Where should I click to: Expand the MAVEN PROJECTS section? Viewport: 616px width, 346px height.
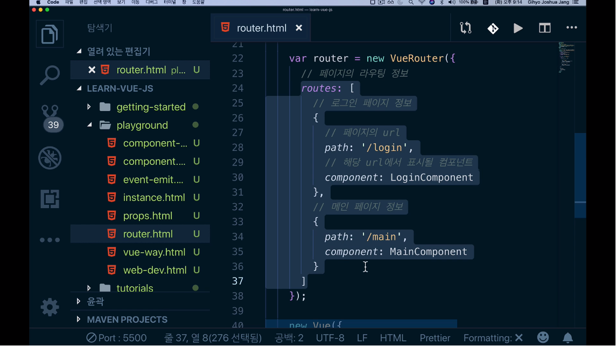pos(127,320)
